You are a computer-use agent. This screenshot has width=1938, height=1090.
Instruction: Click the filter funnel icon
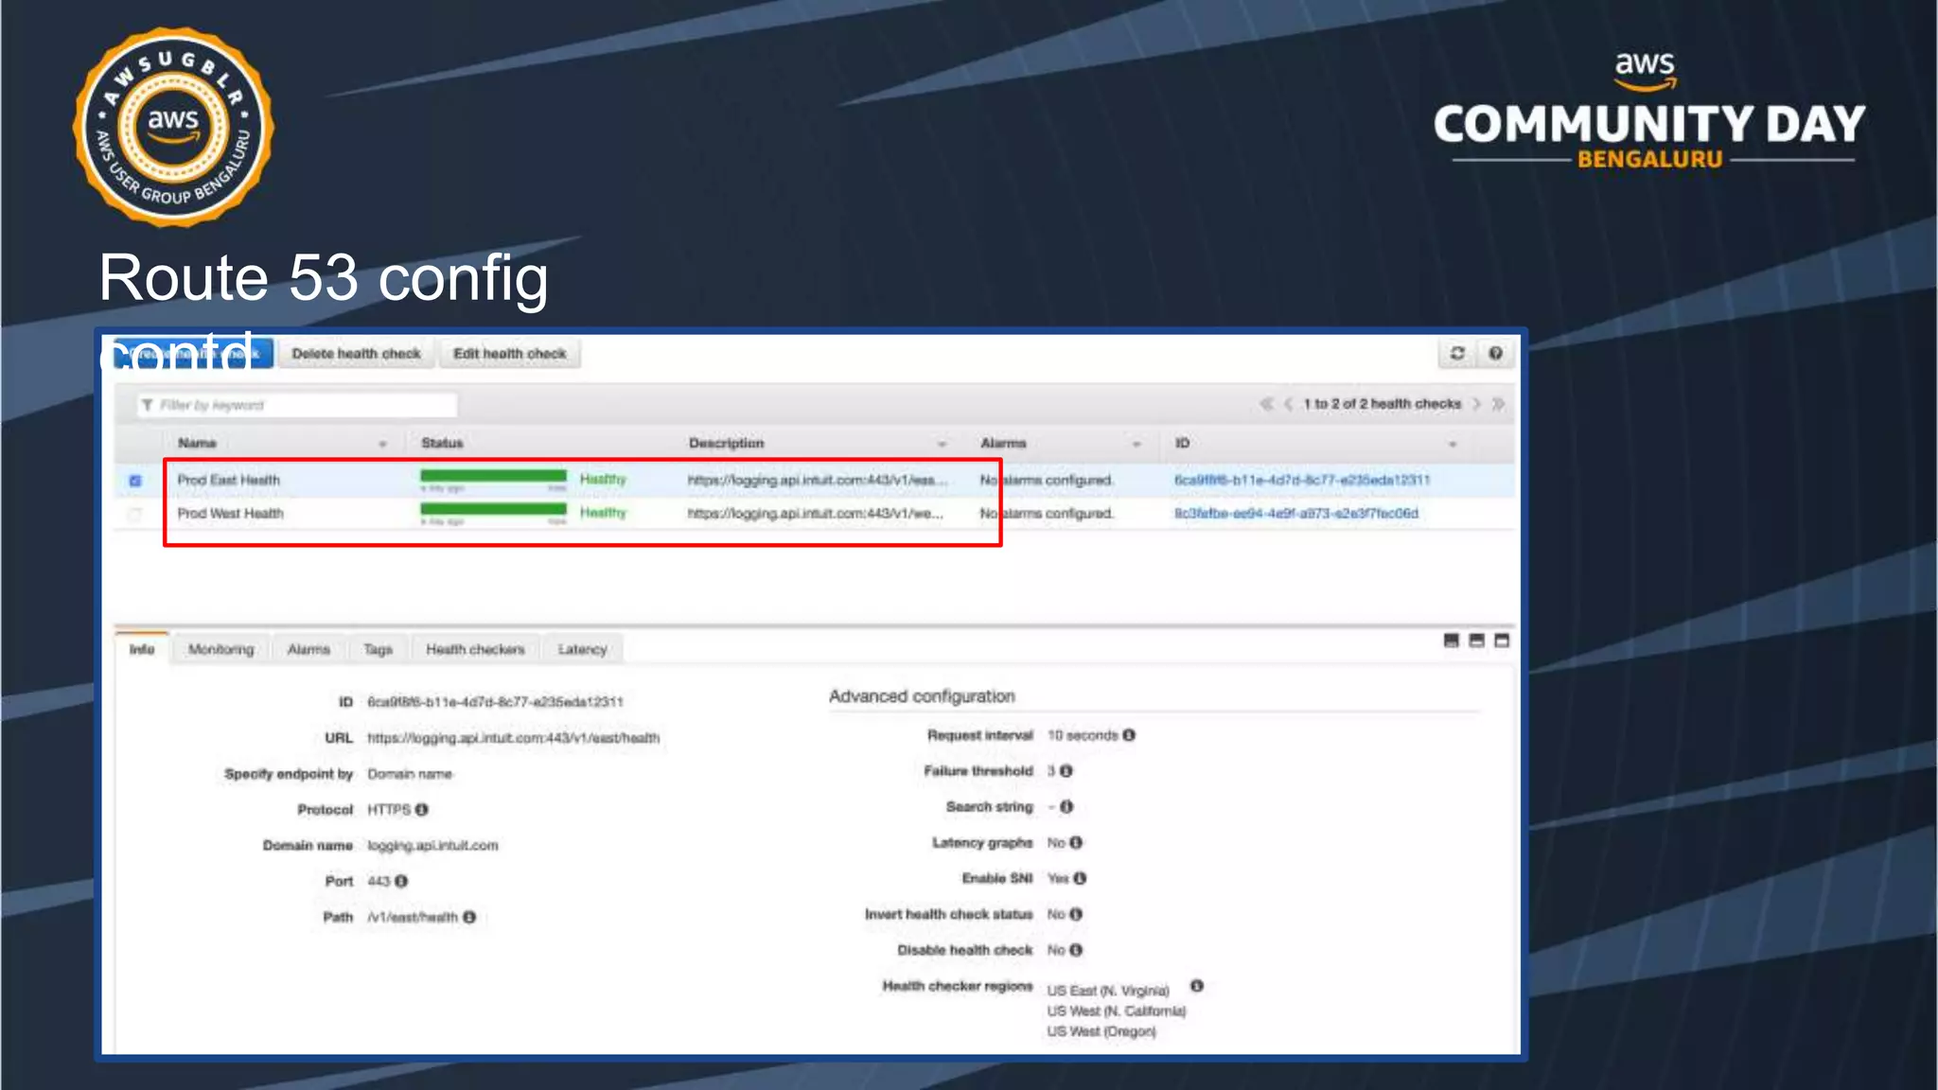pos(148,405)
